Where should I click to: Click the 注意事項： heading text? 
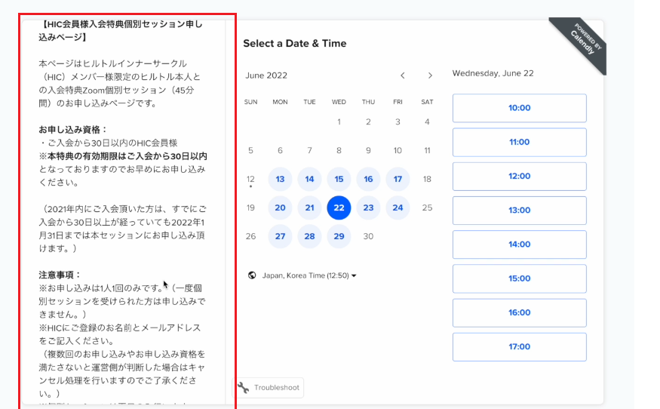(x=60, y=275)
